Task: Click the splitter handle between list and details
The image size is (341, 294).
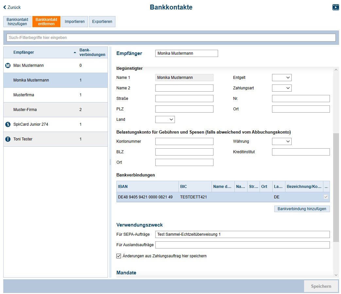Action: click(x=110, y=162)
